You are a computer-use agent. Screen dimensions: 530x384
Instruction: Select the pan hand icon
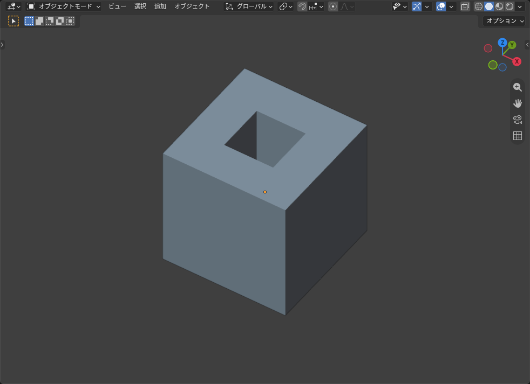[517, 103]
